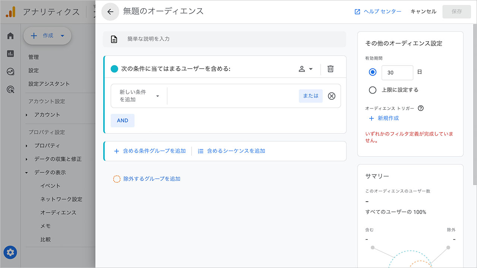Open the user scope dropdown near the person icon
477x268 pixels.
[306, 68]
